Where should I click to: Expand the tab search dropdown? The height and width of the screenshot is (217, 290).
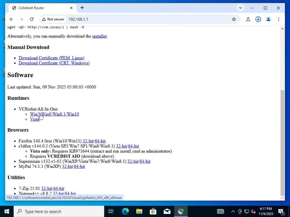(x=240, y=8)
